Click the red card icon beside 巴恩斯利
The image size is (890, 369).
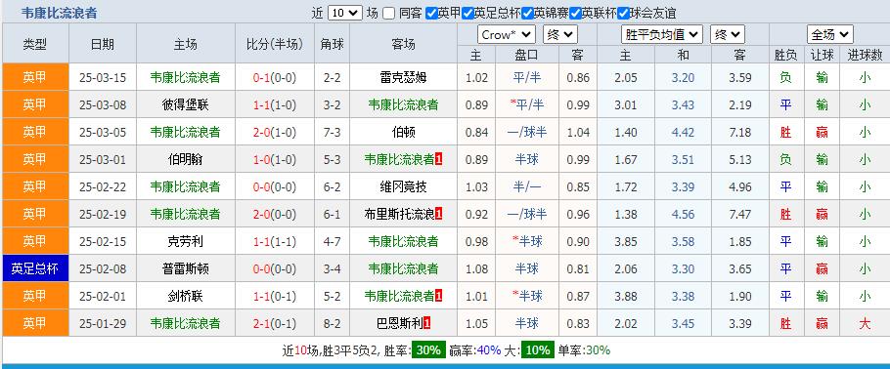pyautogui.click(x=426, y=323)
